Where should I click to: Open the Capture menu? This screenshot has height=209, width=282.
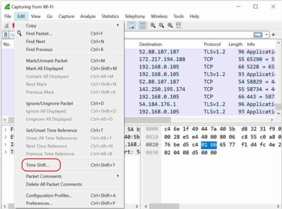[x=66, y=16]
